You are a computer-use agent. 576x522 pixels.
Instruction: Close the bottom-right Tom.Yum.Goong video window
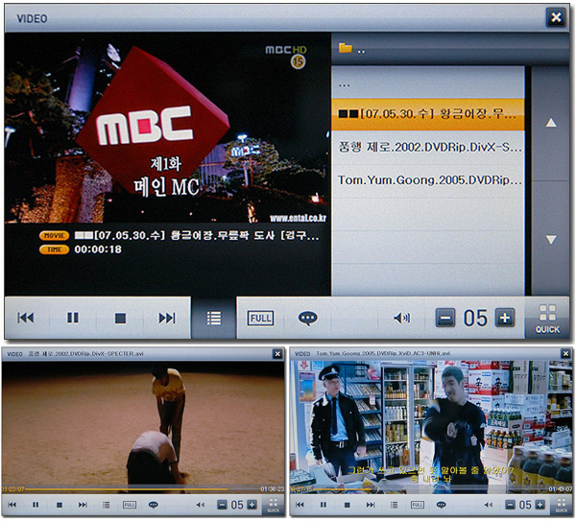click(565, 354)
